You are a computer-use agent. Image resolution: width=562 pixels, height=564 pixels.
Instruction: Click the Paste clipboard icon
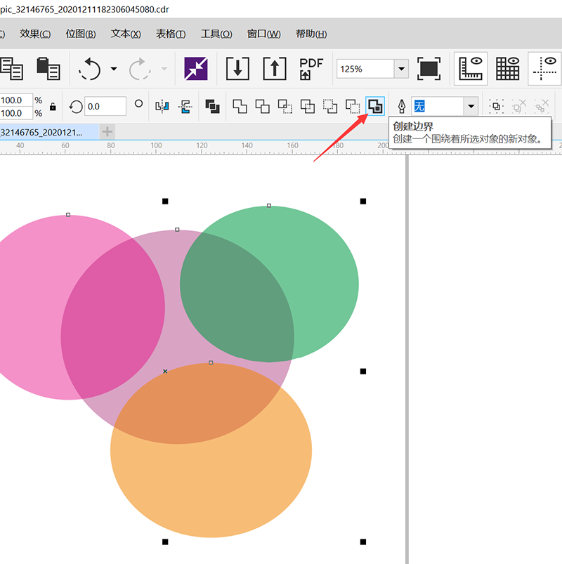point(48,69)
